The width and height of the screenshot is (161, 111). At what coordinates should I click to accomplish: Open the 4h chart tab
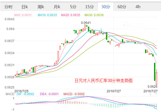[x=138, y=7]
